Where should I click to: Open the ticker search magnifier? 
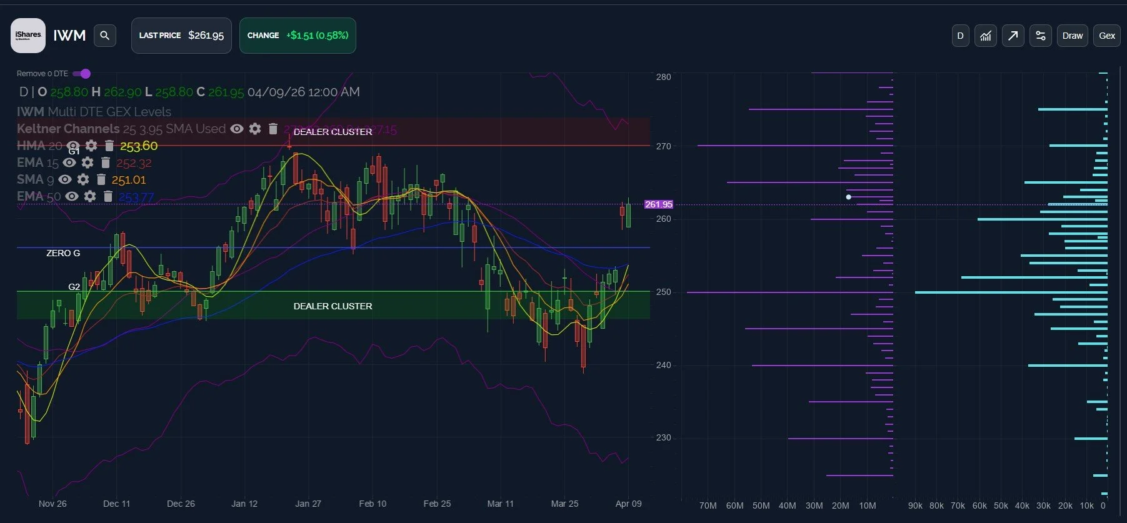coord(105,36)
